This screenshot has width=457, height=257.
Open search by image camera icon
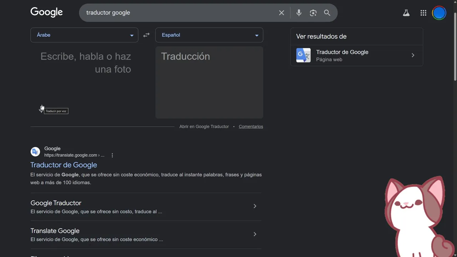pyautogui.click(x=313, y=13)
